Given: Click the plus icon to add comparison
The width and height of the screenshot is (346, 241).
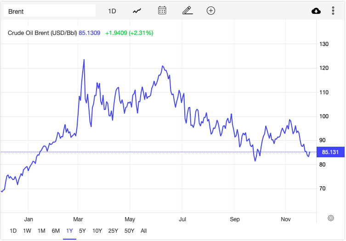Looking at the screenshot, I should coord(211,11).
